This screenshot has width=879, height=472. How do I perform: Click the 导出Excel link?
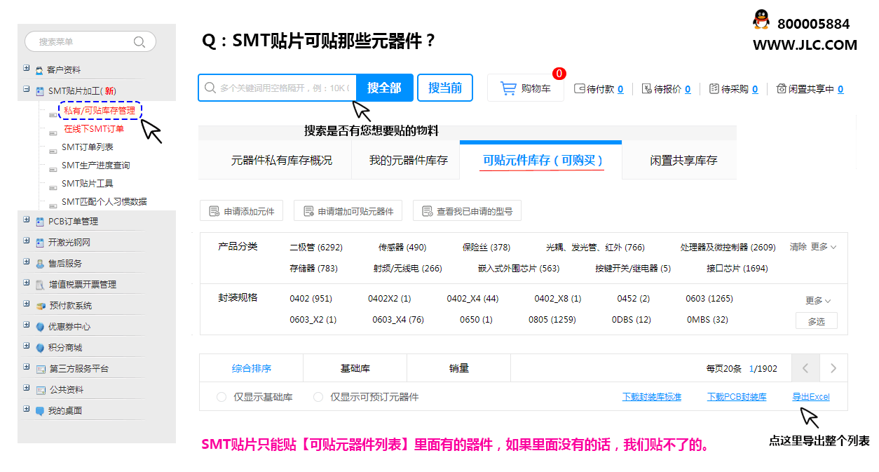810,397
